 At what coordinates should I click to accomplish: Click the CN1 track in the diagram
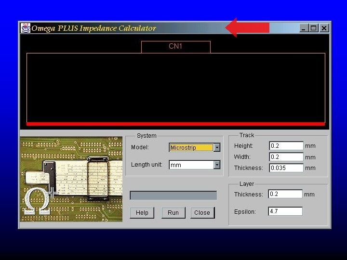tap(176, 47)
